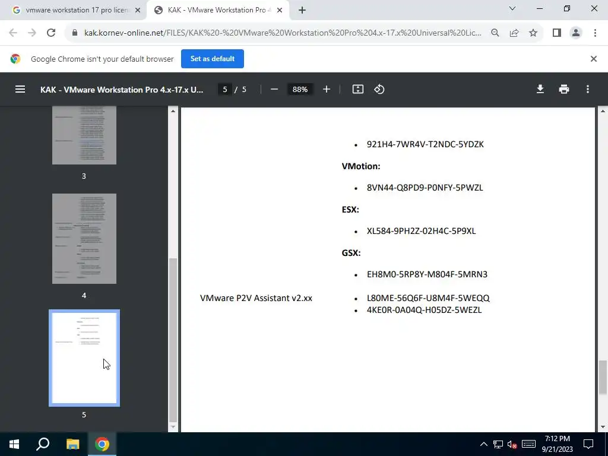608x456 pixels.
Task: Dismiss the default browser notification bar
Action: tap(593, 59)
